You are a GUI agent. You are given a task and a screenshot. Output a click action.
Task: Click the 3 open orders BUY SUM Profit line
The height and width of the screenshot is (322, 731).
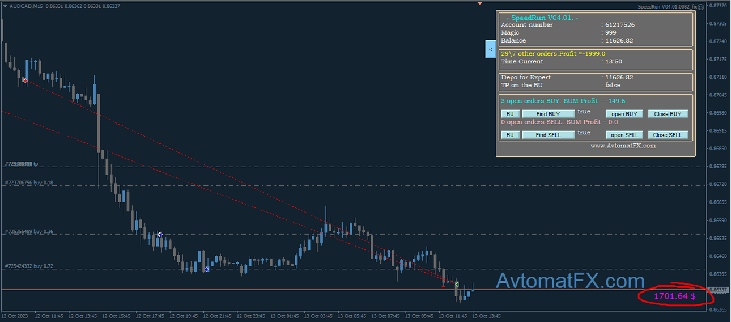tap(564, 101)
